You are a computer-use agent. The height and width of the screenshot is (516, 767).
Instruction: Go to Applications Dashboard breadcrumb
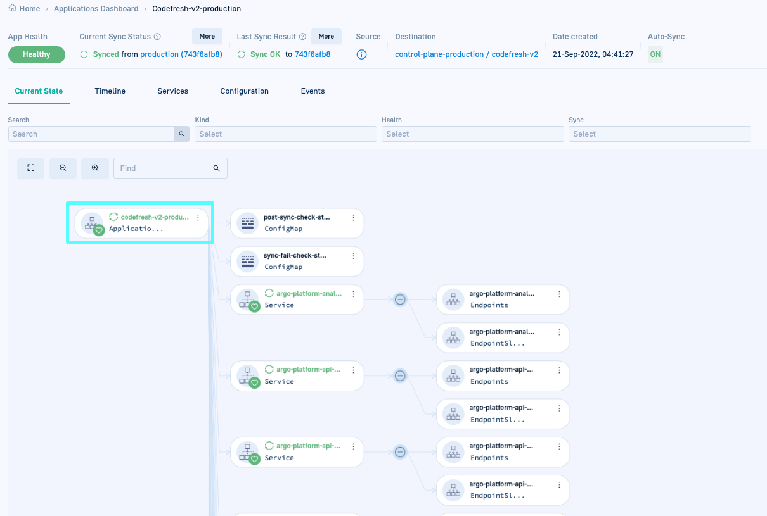coord(96,9)
